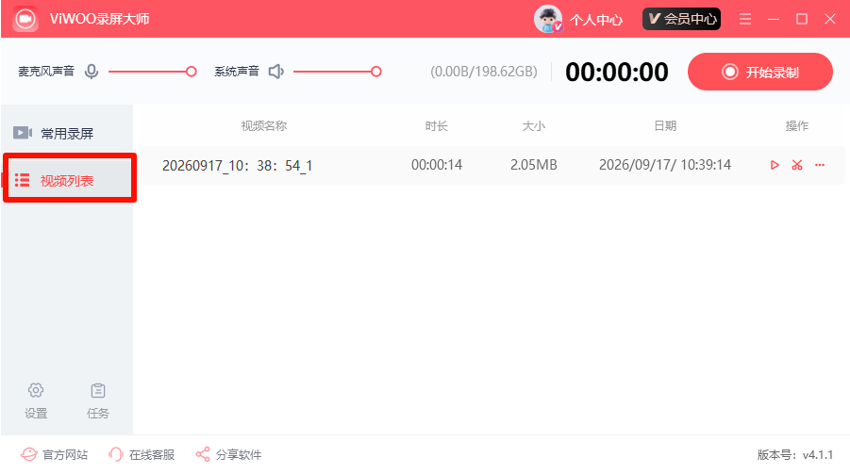Click the 大小 column header
This screenshot has width=850, height=474.
point(533,126)
